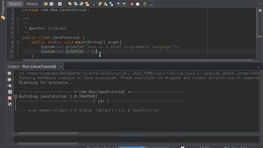The height and width of the screenshot is (148, 263).
Task: Click '@author kingkabs' comment text
Action: click(x=48, y=28)
